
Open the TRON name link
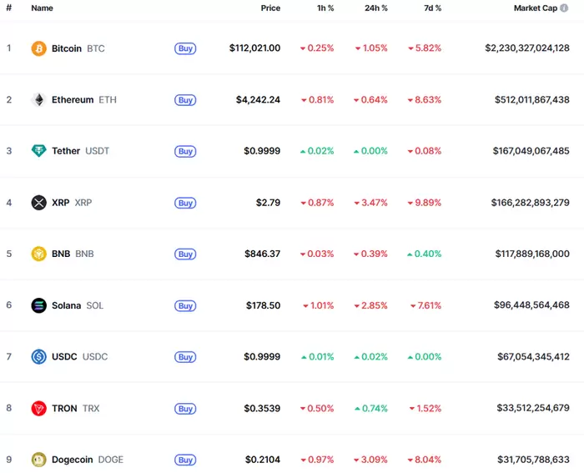coord(64,409)
